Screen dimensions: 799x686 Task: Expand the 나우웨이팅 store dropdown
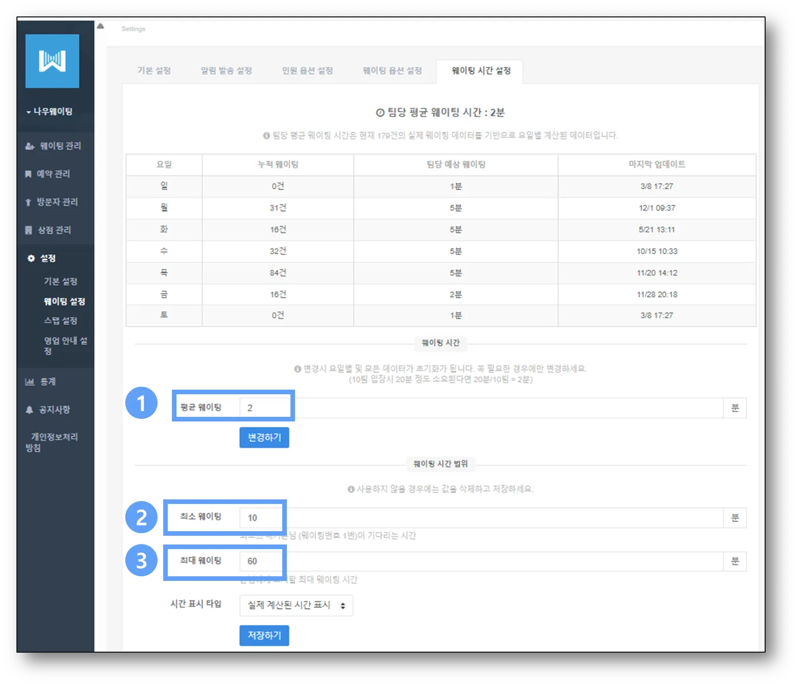click(x=50, y=111)
